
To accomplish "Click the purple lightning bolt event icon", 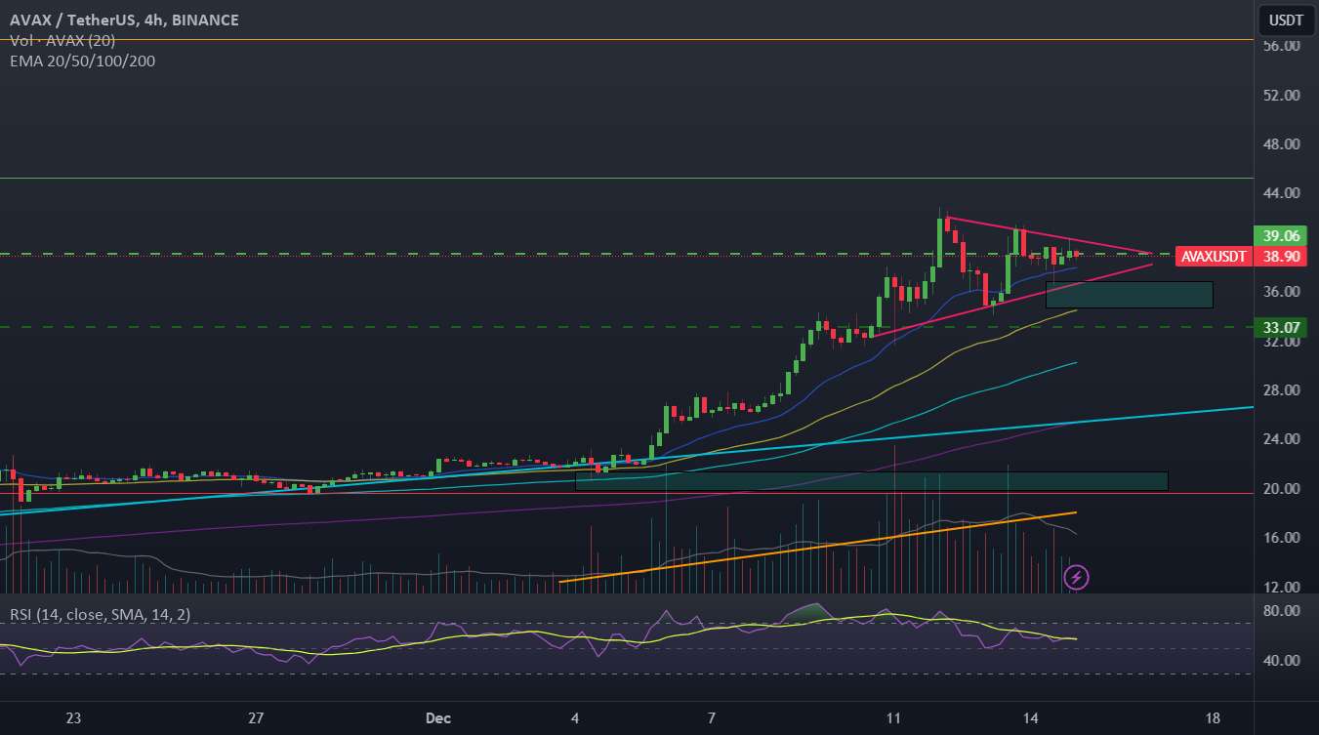I will click(x=1077, y=578).
